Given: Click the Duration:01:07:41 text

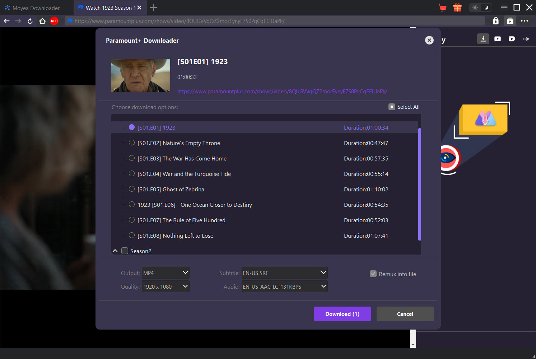Looking at the screenshot, I should [x=366, y=236].
